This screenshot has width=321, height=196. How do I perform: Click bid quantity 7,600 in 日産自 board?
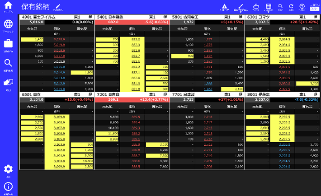tap(164, 167)
